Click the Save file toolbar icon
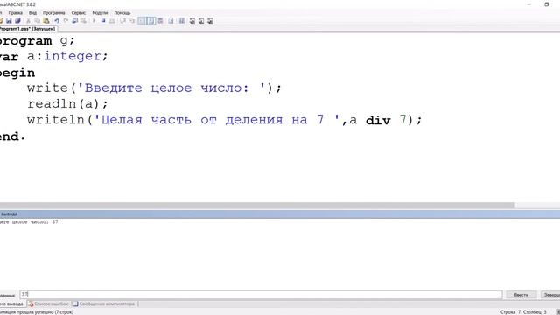Viewport: 560px width, 315px height. tap(9, 21)
